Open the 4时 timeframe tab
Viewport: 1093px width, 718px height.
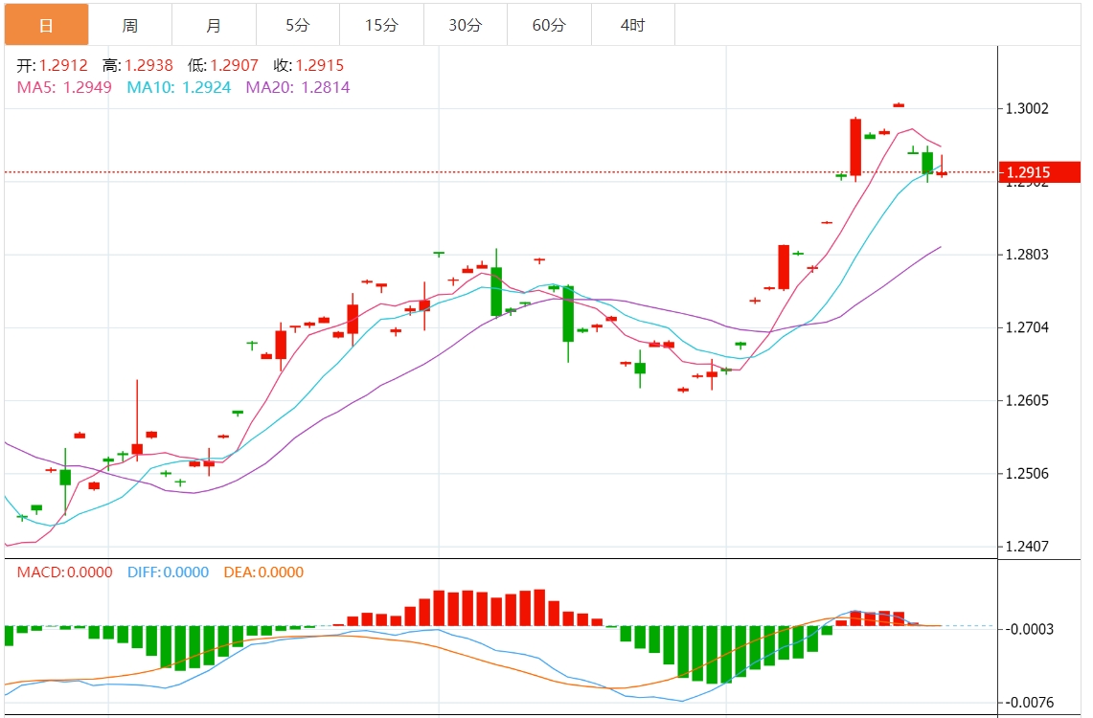(632, 25)
